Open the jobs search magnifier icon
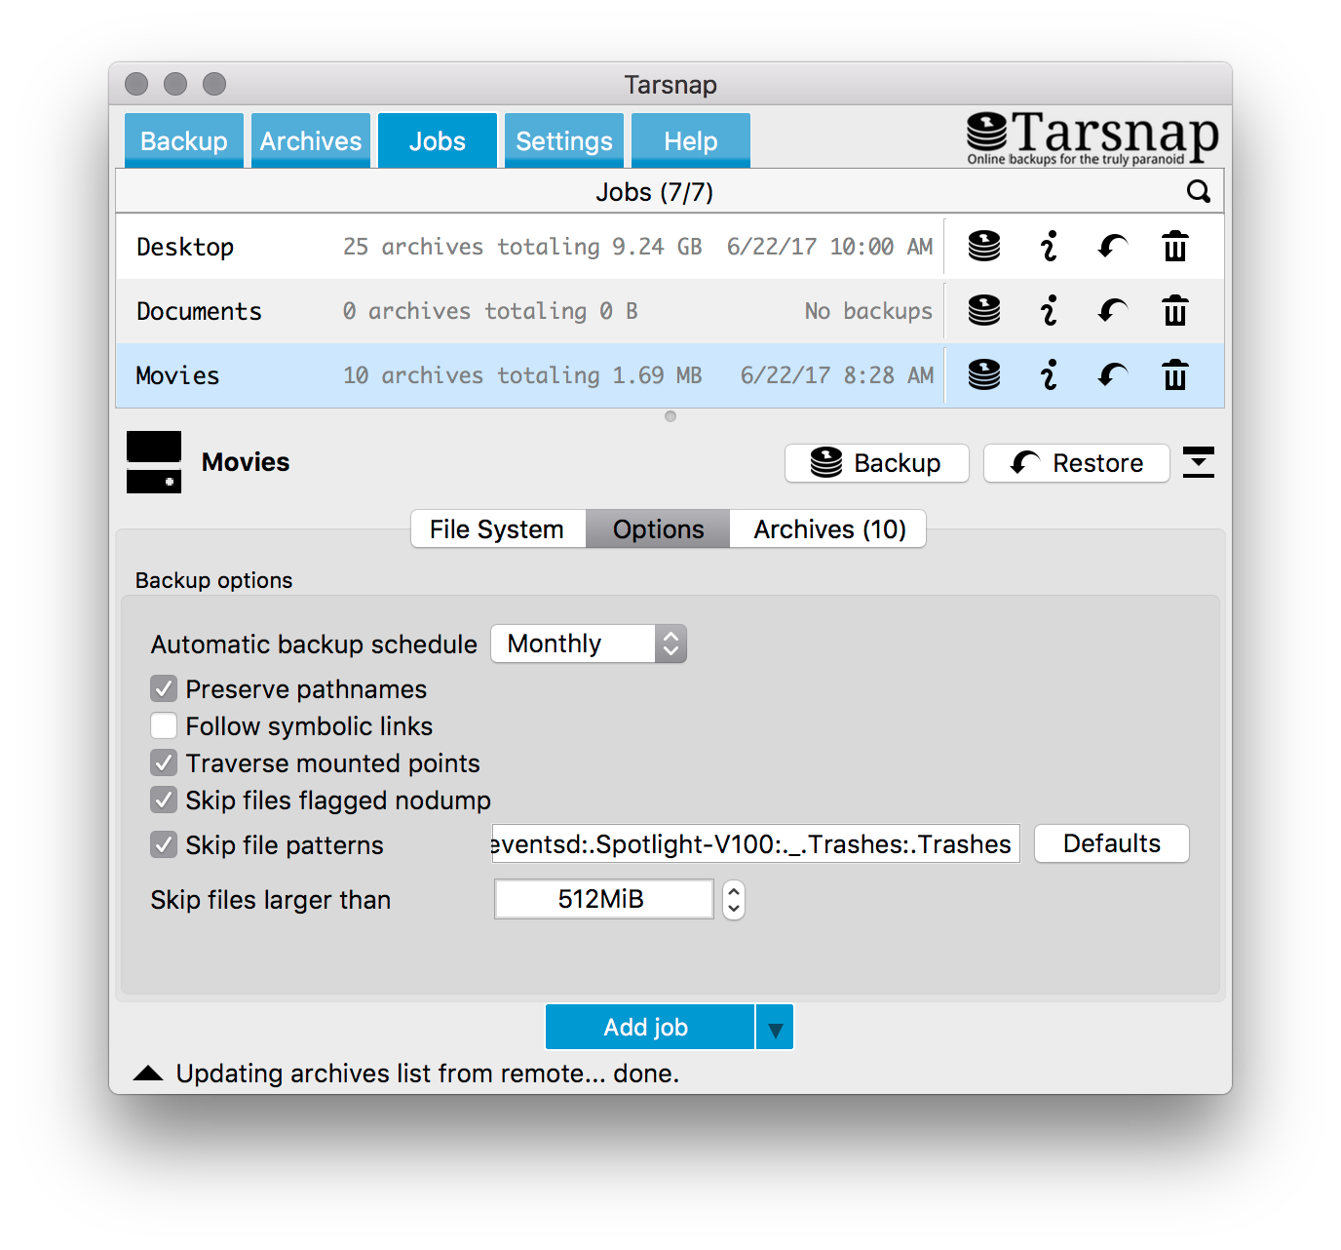1341x1250 pixels. click(x=1199, y=191)
